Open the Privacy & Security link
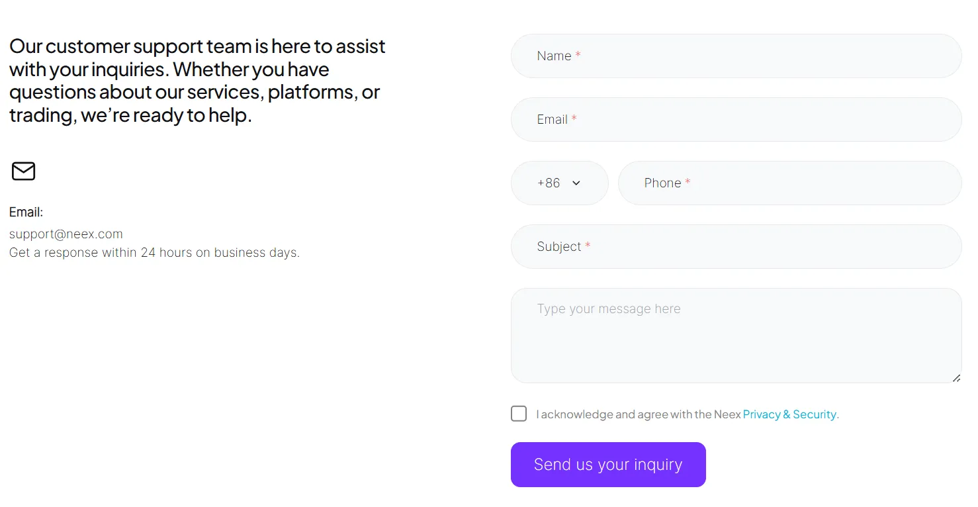This screenshot has height=507, width=978. (x=789, y=414)
